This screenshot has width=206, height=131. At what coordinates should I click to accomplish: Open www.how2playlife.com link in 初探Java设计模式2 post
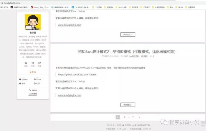(x=70, y=95)
